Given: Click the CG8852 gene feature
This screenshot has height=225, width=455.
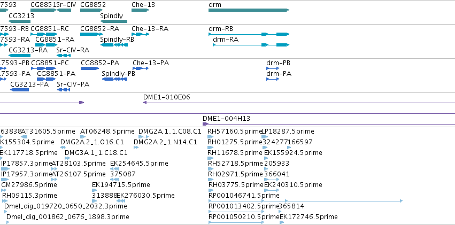Looking at the screenshot, I should coord(91,11).
